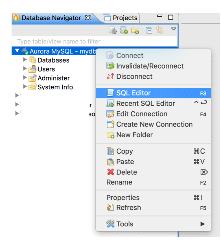Open Properties from context menu
This screenshot has height=248, width=221.
click(153, 198)
